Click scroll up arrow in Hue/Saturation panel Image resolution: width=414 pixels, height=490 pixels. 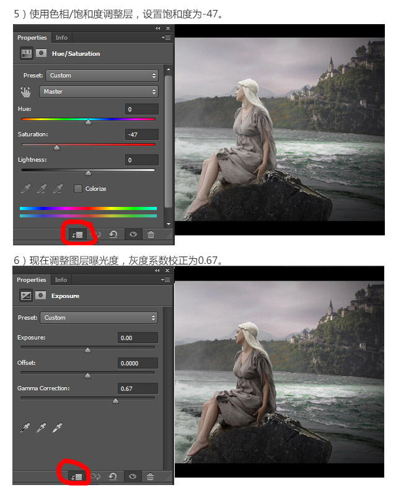(169, 69)
